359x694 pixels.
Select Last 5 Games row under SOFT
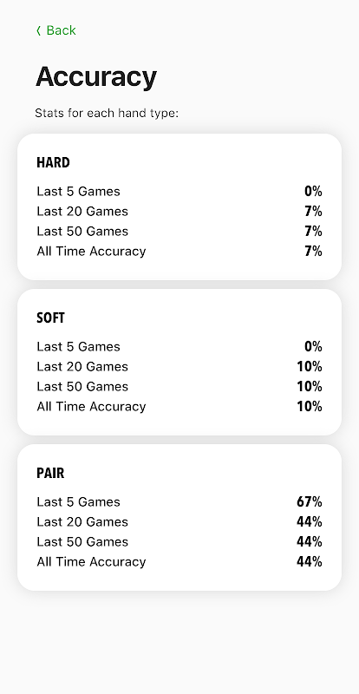pos(179,346)
